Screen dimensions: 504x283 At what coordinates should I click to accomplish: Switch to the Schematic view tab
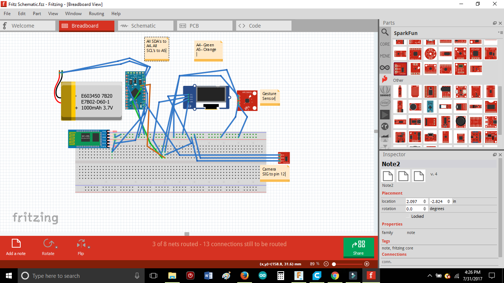145,25
